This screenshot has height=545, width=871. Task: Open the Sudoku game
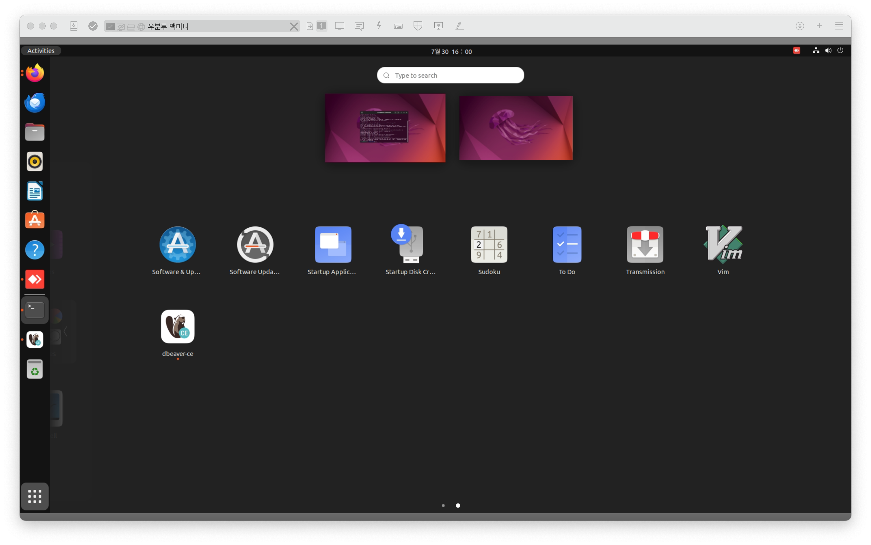489,245
